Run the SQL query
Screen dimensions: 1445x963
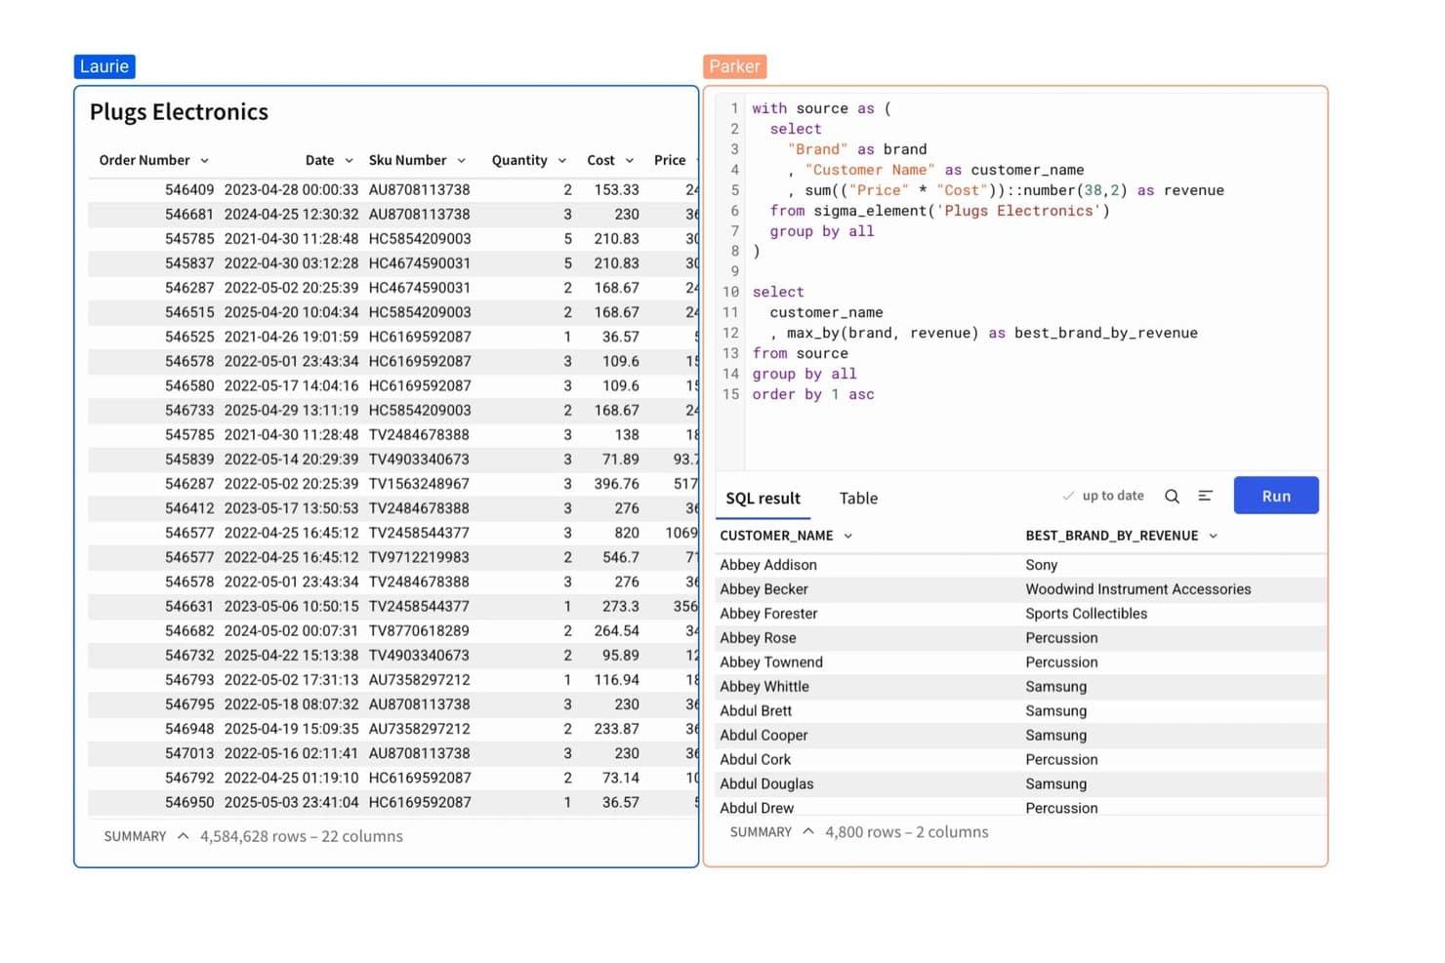(x=1276, y=496)
